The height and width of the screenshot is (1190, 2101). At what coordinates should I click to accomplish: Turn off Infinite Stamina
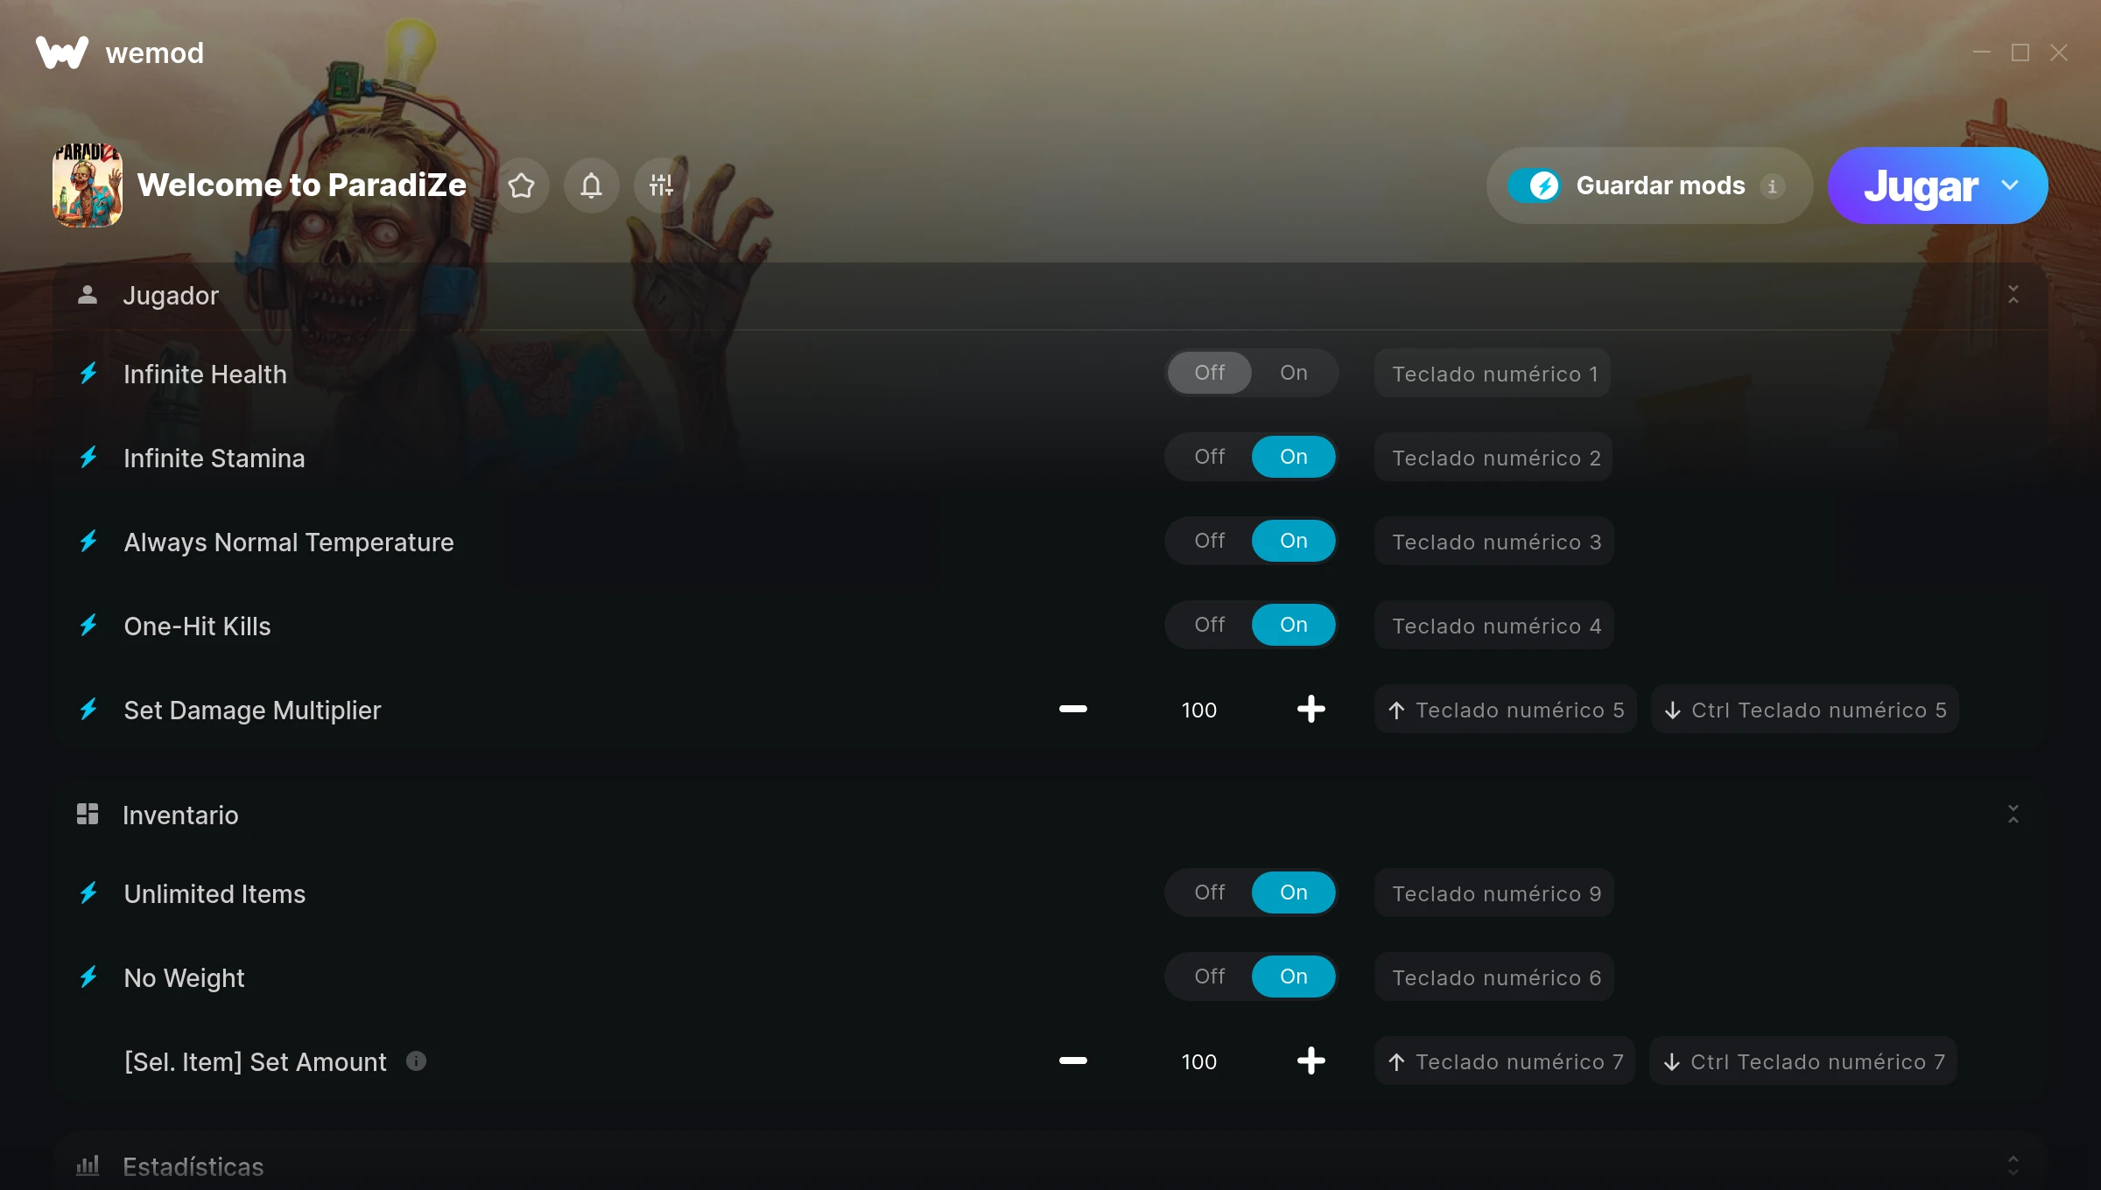tap(1209, 457)
